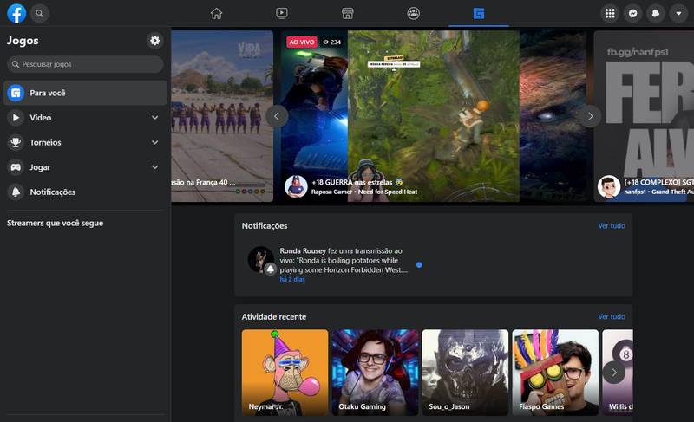Open the Otaku Gaming activity card
The width and height of the screenshot is (694, 422).
375,372
